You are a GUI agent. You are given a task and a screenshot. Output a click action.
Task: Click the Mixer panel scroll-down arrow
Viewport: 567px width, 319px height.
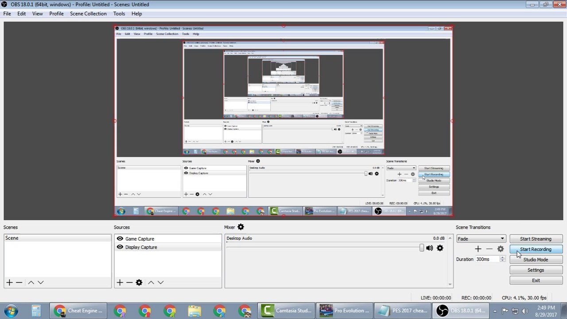click(x=450, y=284)
